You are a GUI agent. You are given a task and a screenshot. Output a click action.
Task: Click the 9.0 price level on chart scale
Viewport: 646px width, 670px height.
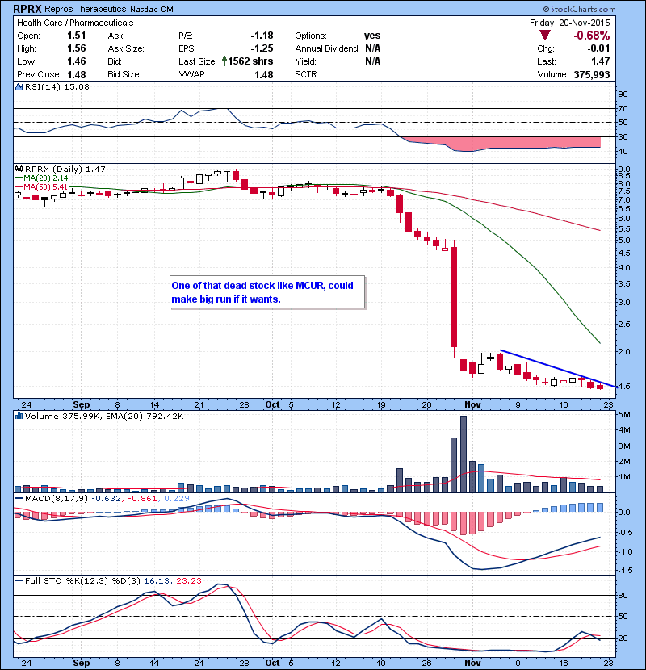point(624,170)
